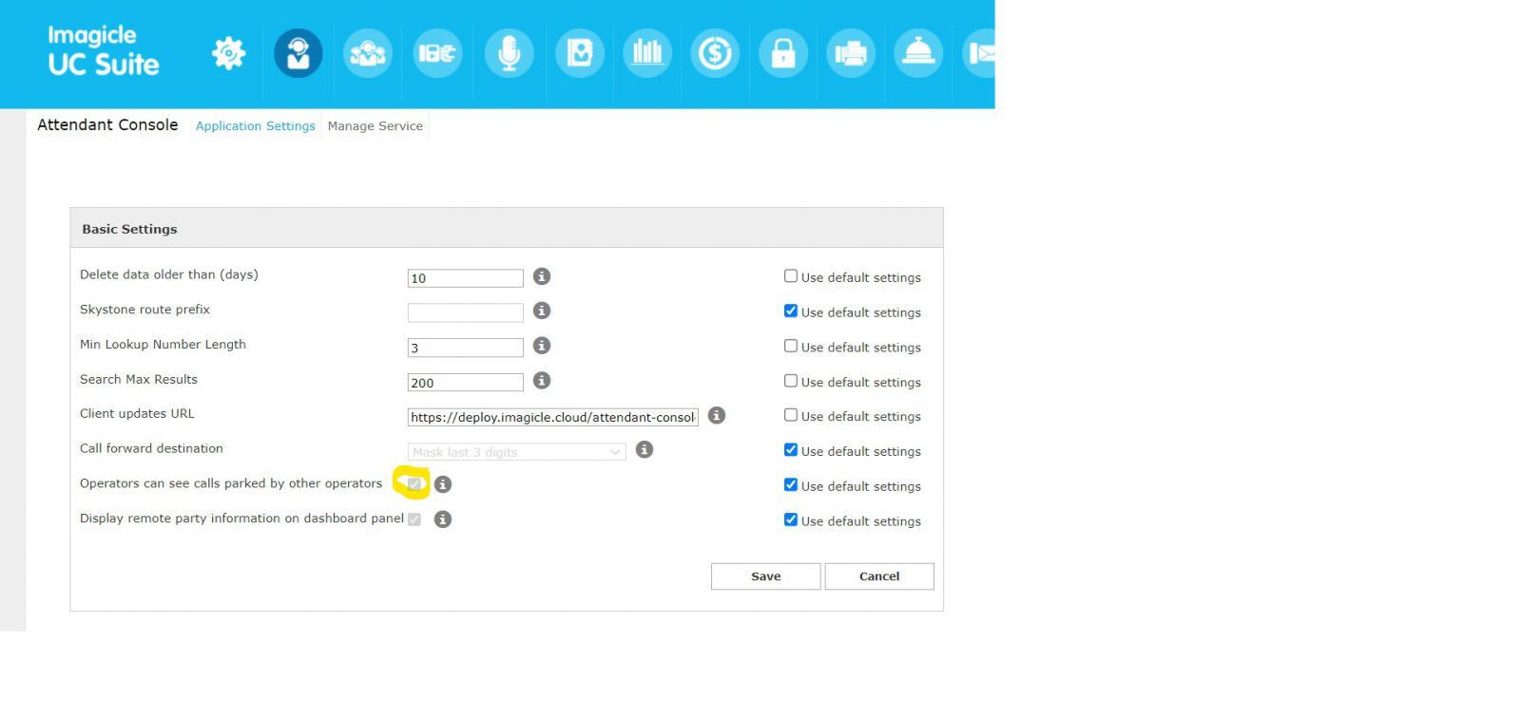Open the call recording microphone icon
The height and width of the screenshot is (717, 1521).
tap(509, 53)
